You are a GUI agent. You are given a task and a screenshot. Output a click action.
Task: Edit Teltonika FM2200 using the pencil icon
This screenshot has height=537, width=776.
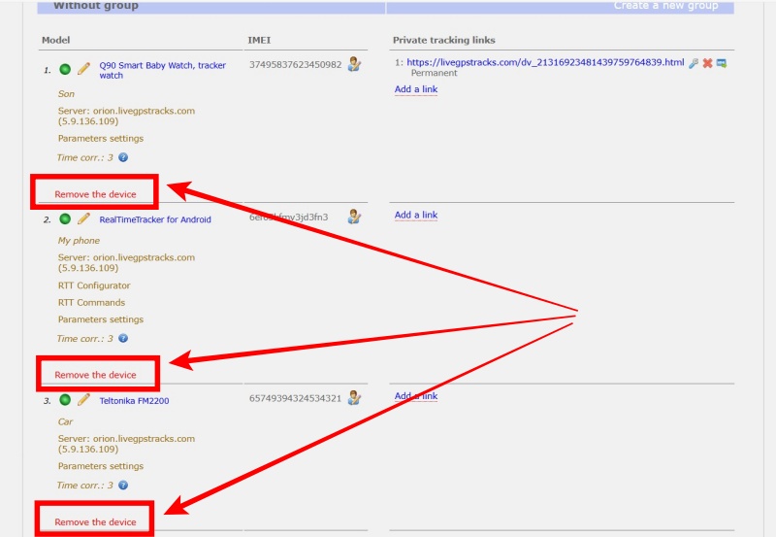[83, 400]
